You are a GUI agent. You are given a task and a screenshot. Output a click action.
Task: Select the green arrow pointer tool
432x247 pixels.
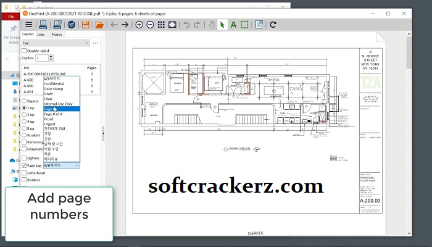click(222, 25)
